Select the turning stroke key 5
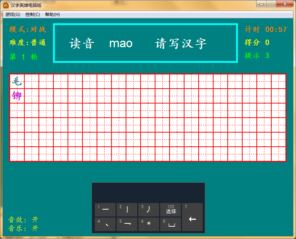 (127, 224)
